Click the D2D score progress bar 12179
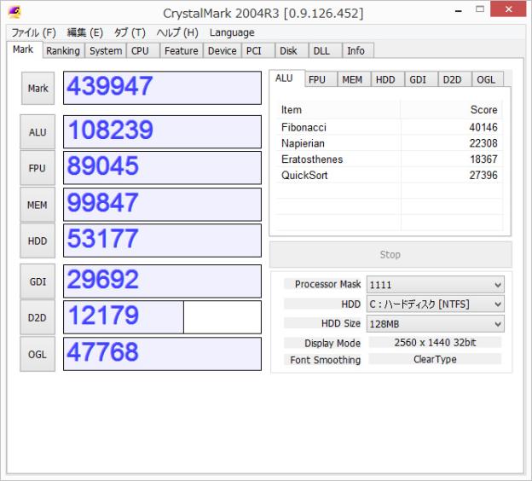 pos(162,317)
